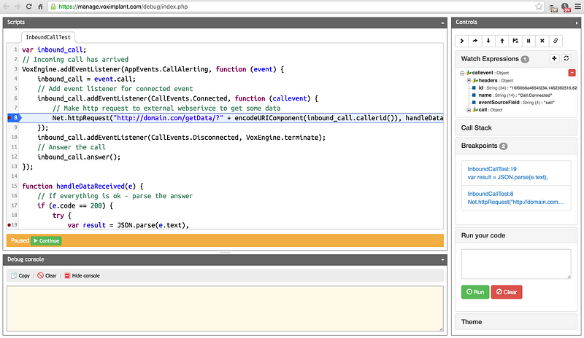
Task: Add a watch expression with plus button
Action: tap(554, 58)
